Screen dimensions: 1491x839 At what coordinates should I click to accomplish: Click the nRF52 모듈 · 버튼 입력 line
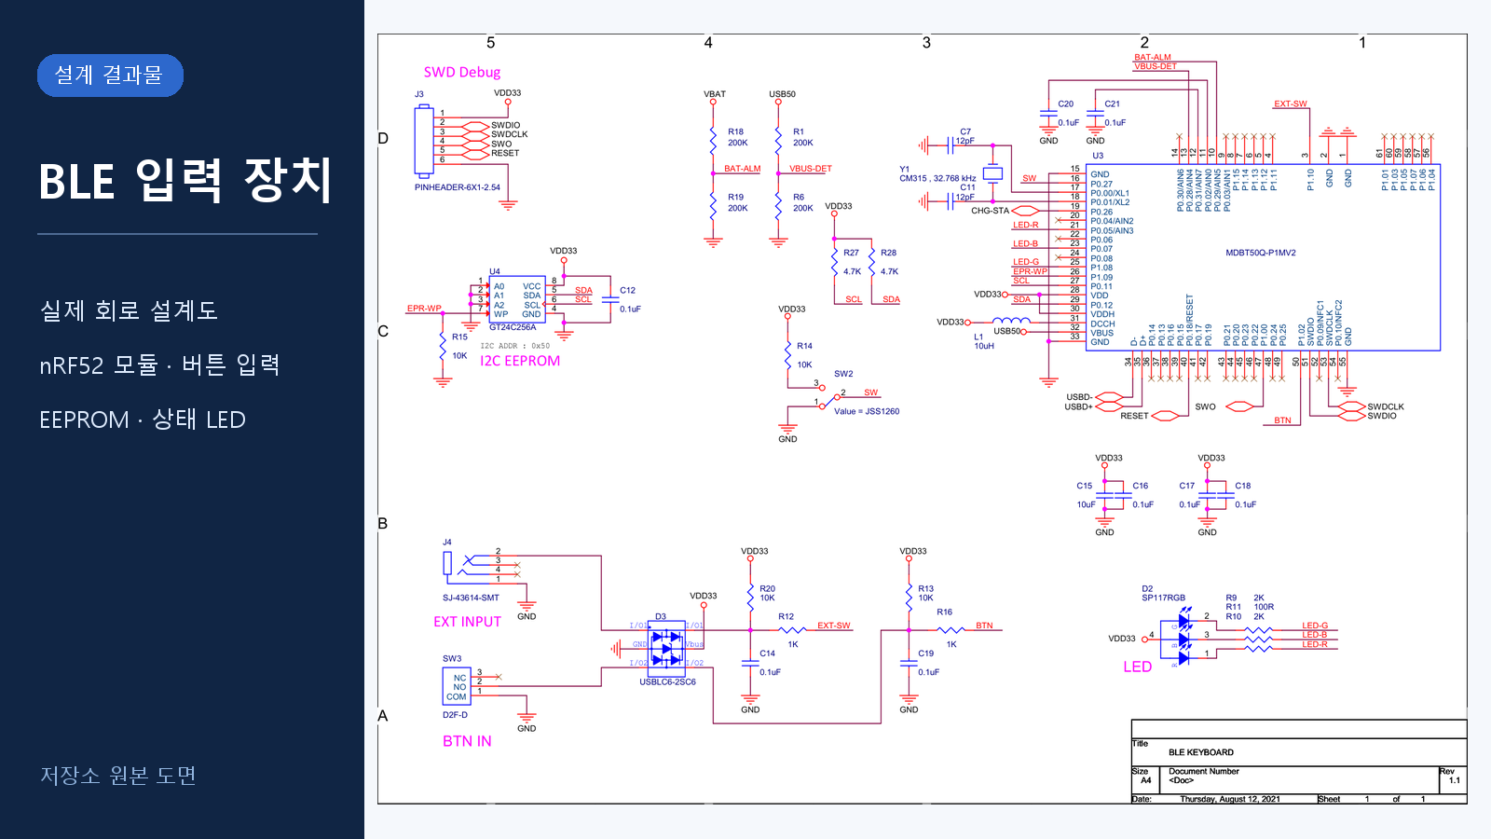(159, 364)
